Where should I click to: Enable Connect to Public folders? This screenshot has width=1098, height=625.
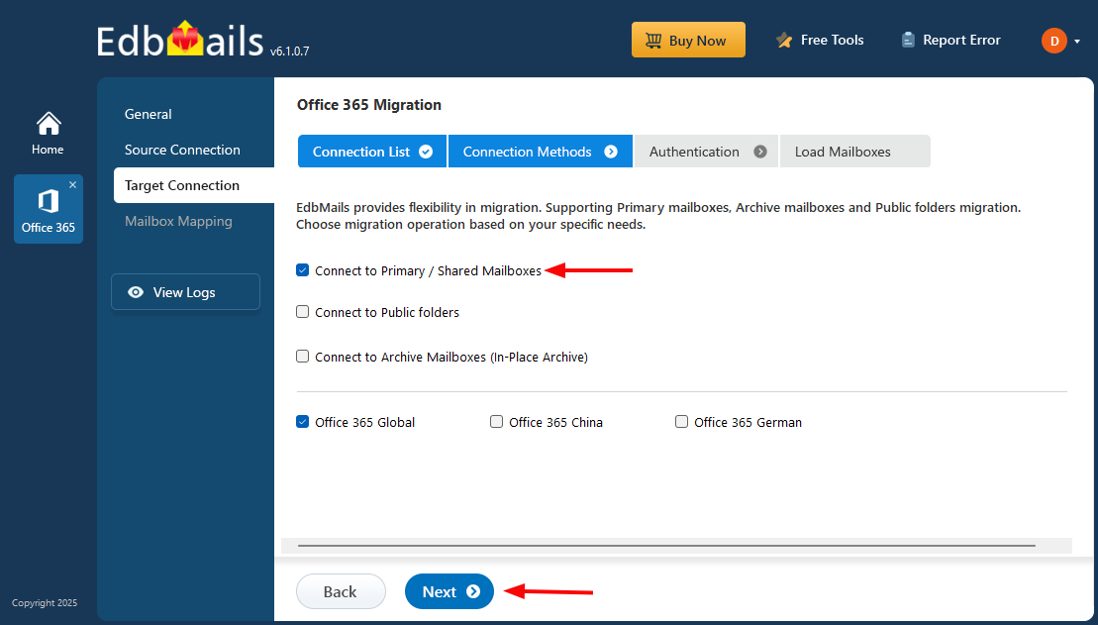303,312
